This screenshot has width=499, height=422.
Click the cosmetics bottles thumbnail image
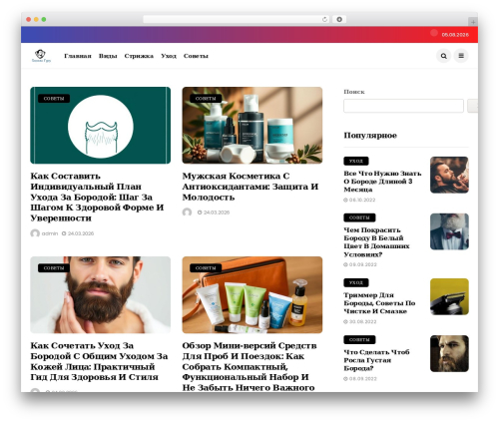pos(252,126)
